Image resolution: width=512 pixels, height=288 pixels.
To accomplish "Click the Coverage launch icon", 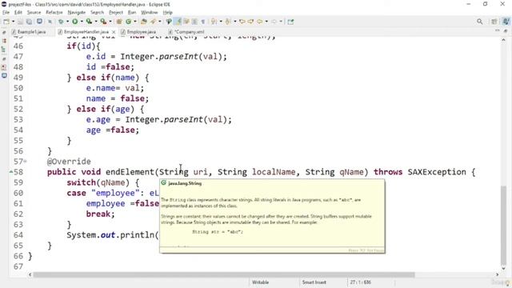I will coord(89,22).
